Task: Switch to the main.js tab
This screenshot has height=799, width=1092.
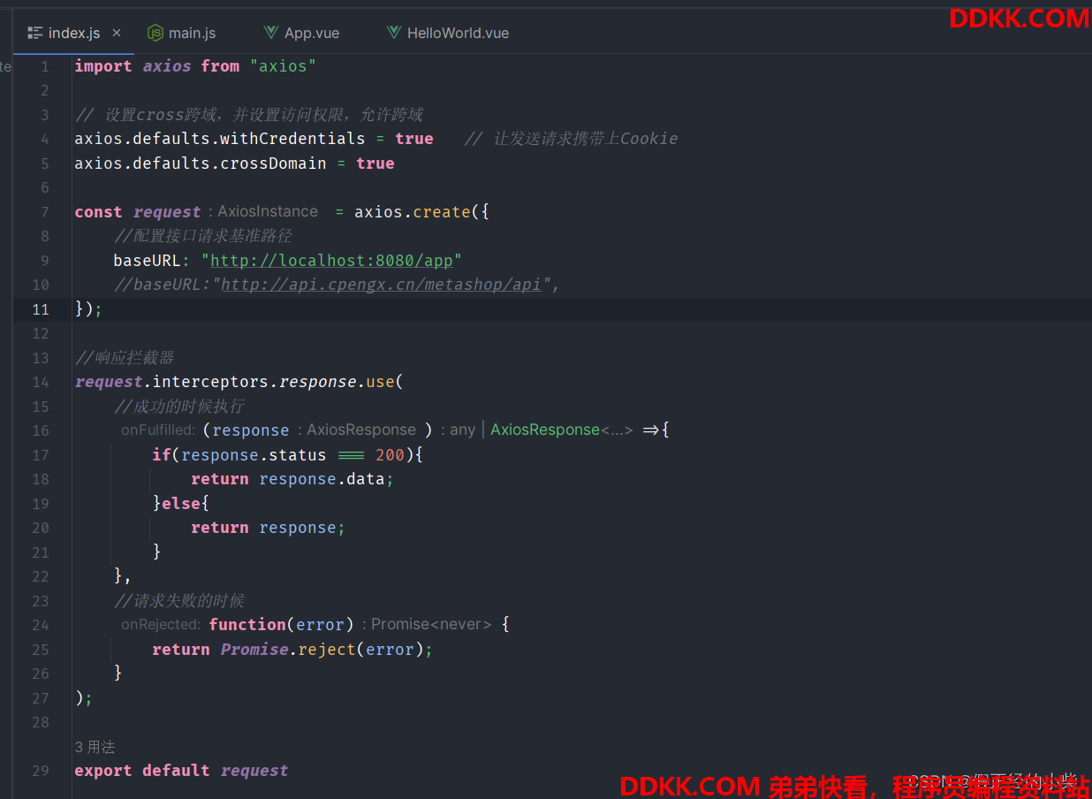Action: coord(192,33)
